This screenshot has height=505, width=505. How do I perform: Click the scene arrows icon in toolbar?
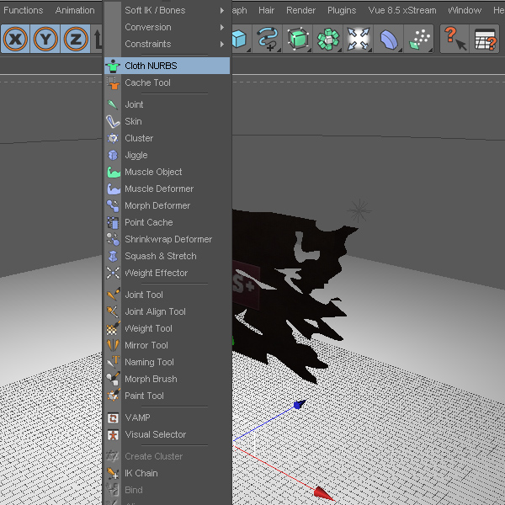tap(358, 39)
